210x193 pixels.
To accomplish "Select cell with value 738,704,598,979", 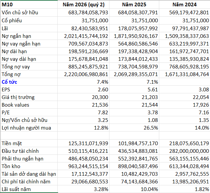I will point(134,67).
